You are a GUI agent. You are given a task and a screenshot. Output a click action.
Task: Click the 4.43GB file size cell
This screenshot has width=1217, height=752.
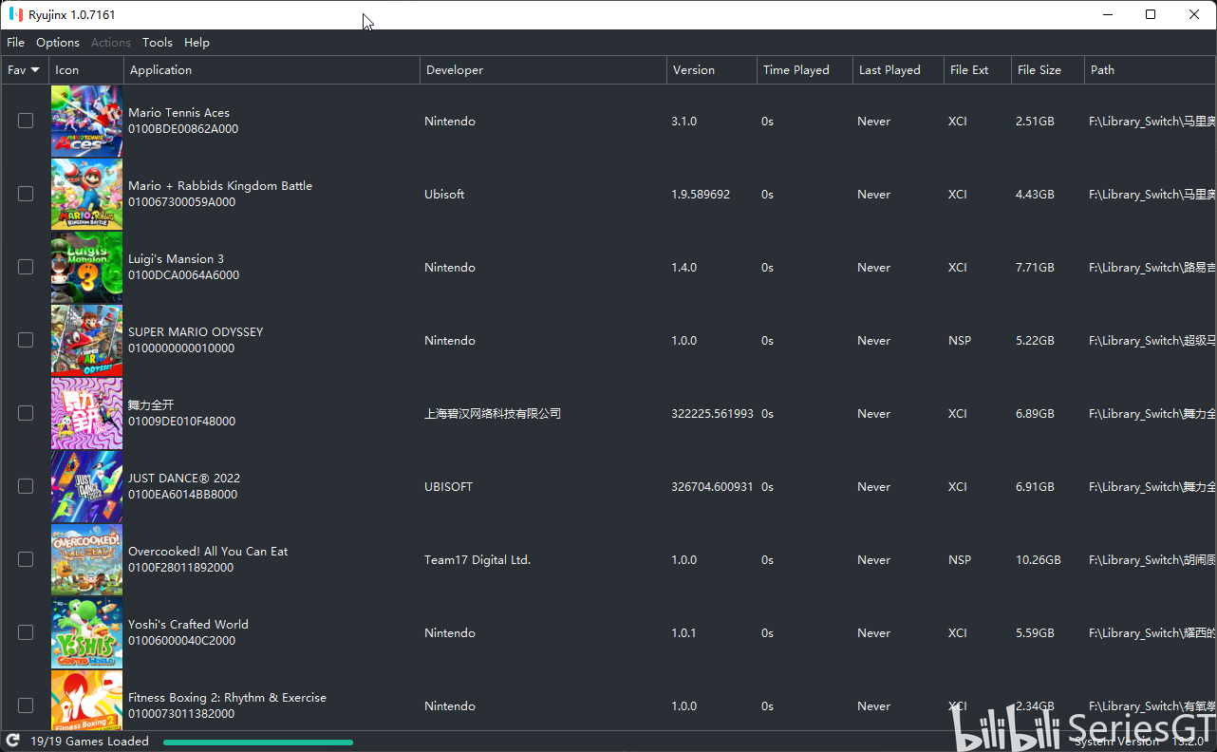pyautogui.click(x=1035, y=195)
